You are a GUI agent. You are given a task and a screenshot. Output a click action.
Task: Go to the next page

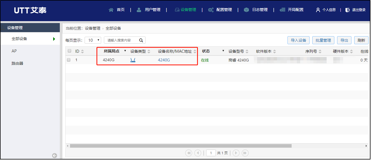pos(236,153)
